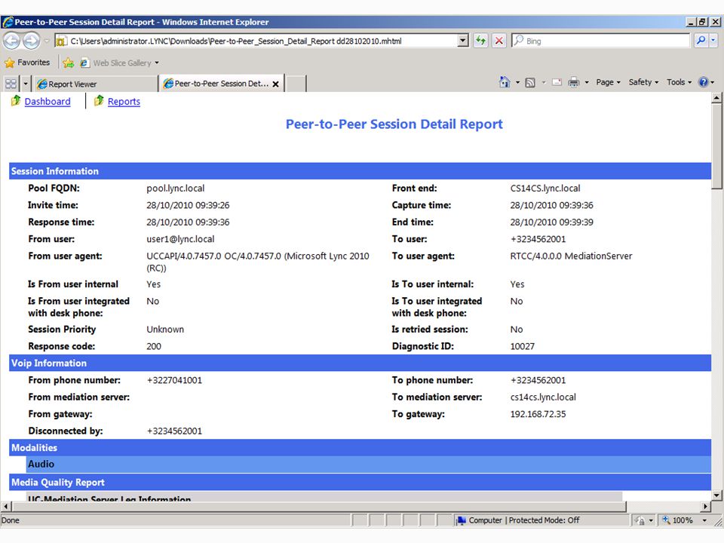Click the zoom magnifier icon in status bar

(666, 520)
